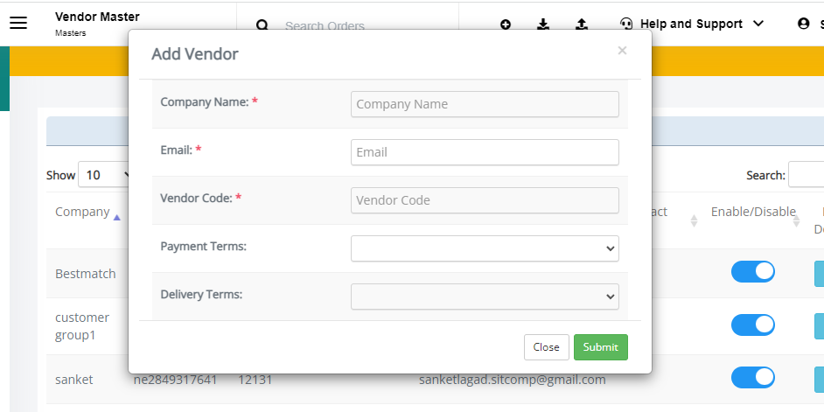Click the download icon in header

tap(543, 24)
